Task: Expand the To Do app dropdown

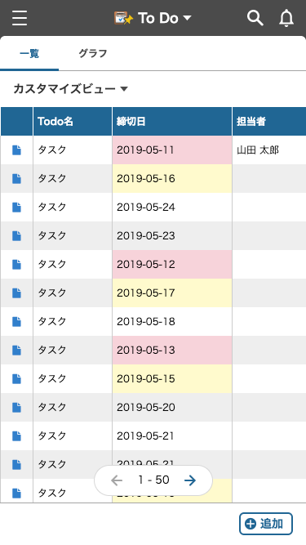Action: coord(187,18)
